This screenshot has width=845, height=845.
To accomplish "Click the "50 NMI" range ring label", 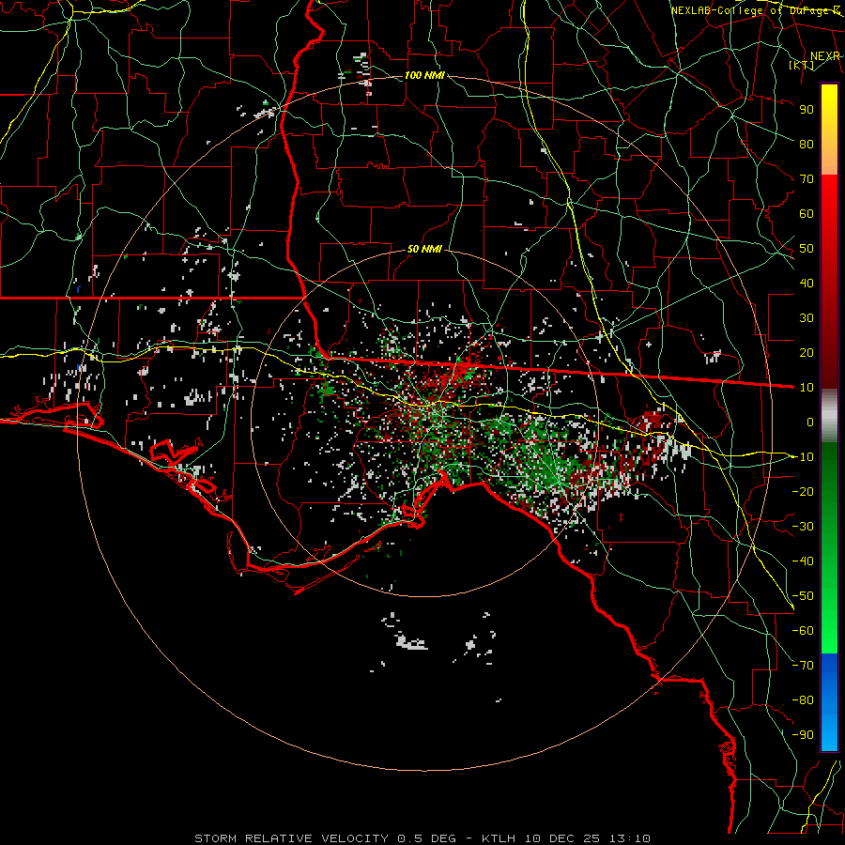I will point(424,249).
